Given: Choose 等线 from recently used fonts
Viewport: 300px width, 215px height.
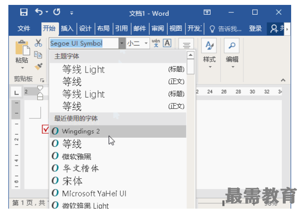Looking at the screenshot, I should click(x=118, y=143).
